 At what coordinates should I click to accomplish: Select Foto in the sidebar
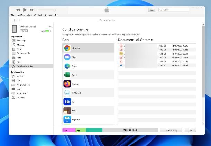pos(31,58)
